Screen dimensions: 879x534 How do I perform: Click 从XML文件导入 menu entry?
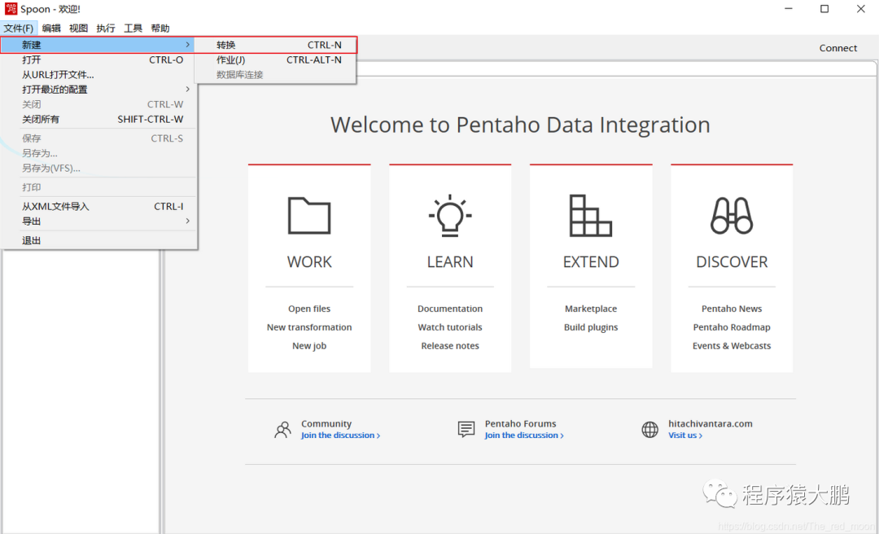coord(55,207)
